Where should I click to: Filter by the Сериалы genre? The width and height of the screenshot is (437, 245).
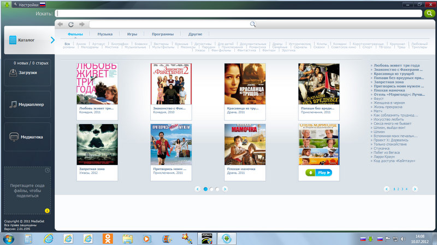pos(300,47)
